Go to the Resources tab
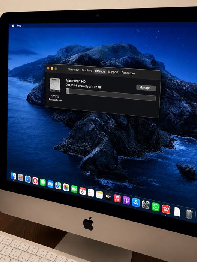Image resolution: width=197 pixels, height=262 pixels. [x=128, y=73]
